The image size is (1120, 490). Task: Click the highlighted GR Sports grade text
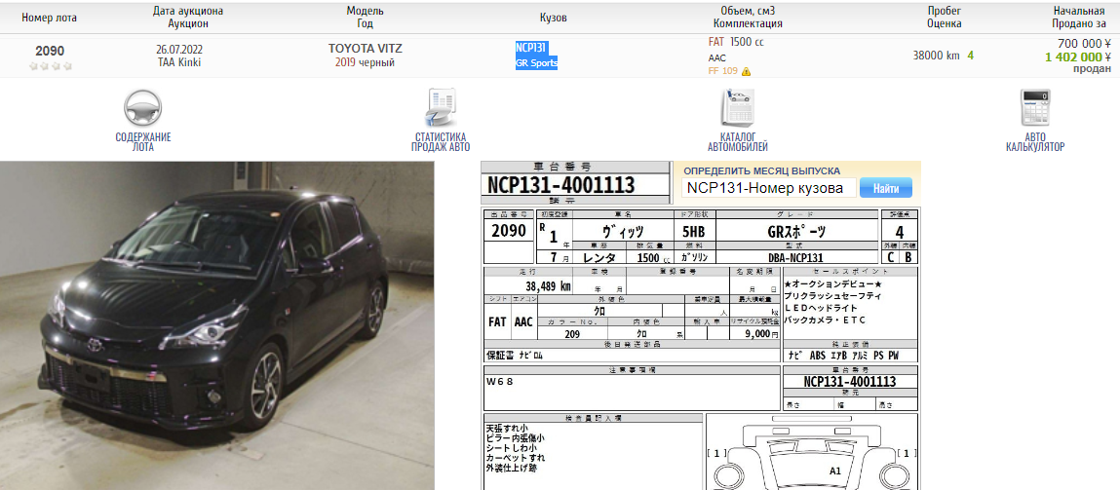pos(536,63)
